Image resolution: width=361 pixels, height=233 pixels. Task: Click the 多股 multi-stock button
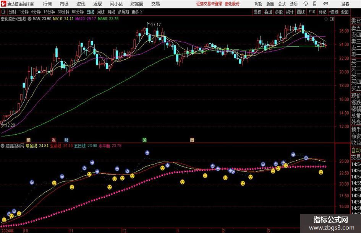point(279,12)
